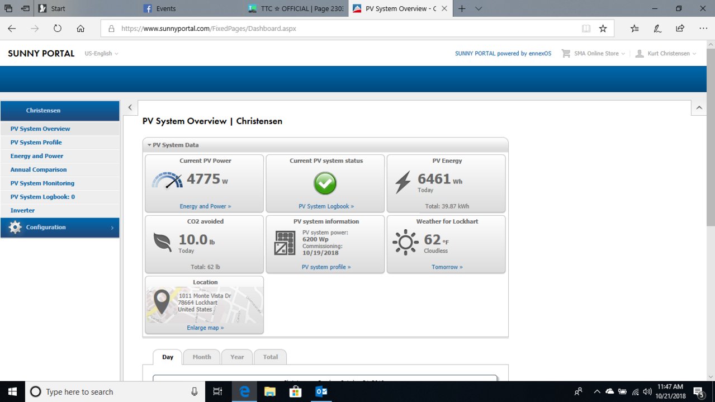Open the US-English language dropdown

click(102, 54)
